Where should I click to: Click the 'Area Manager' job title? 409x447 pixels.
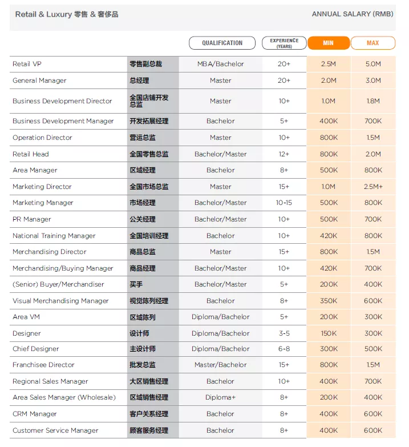tap(35, 170)
